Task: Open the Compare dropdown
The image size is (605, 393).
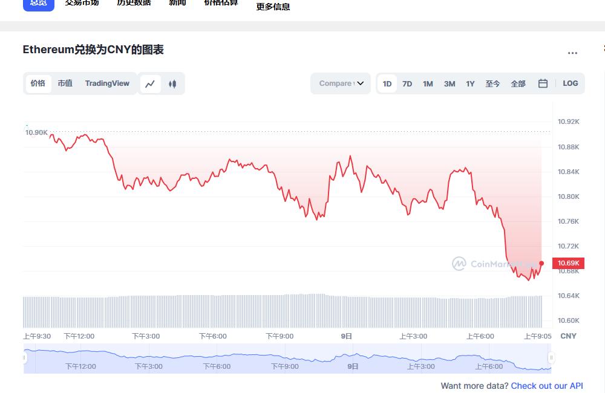Action: tap(340, 83)
